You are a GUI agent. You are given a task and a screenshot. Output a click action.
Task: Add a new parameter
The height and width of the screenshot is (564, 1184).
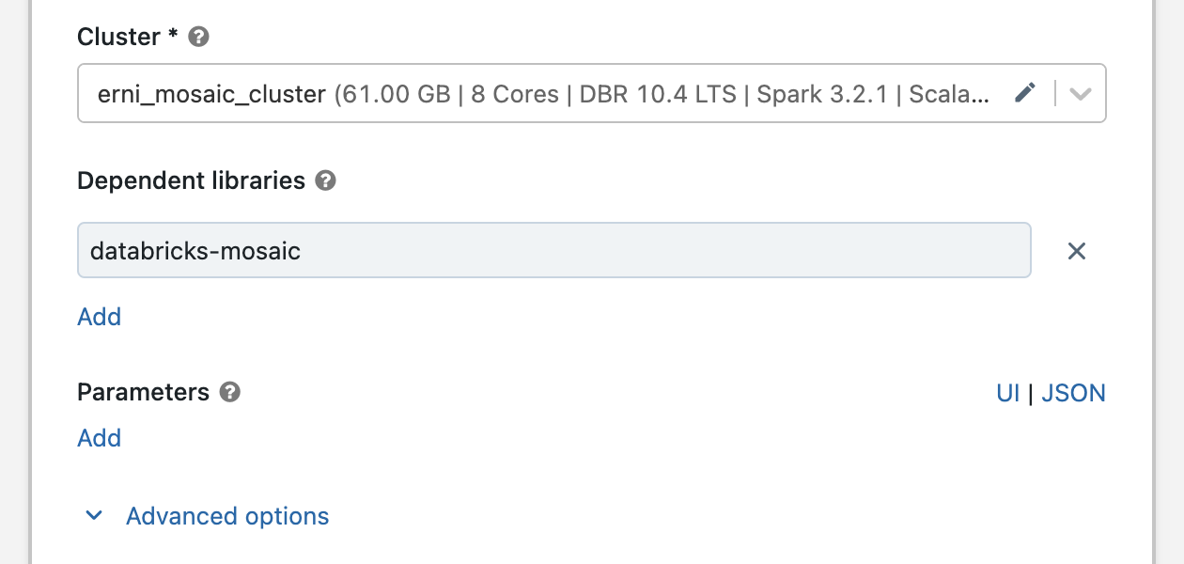[99, 438]
